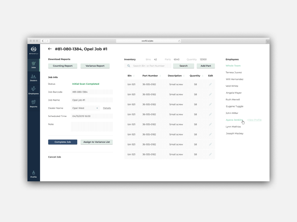Edit the sixth bin 921 inventory row
297x222 pixels.
(x=210, y=134)
